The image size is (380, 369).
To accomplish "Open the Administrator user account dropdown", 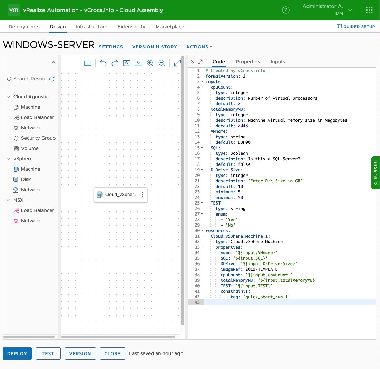I will [x=327, y=10].
